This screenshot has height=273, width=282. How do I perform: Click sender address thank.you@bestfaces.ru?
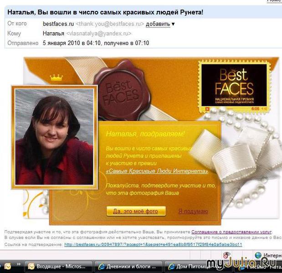tap(110, 24)
